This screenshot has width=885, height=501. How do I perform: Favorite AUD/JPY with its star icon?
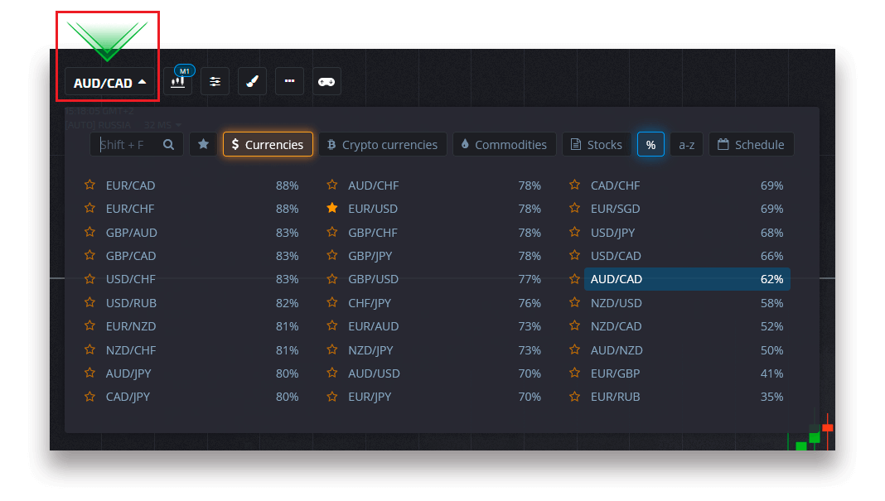click(x=89, y=373)
